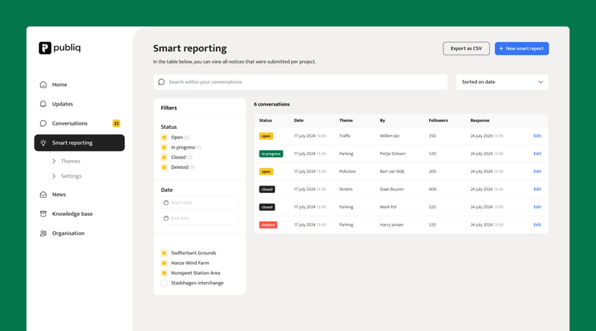Screen dimensions: 596x331
Task: Click the 22 badge on Conversations
Action: (117, 123)
